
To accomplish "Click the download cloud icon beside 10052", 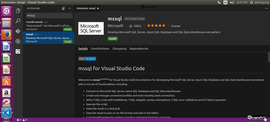I will point(131,26).
